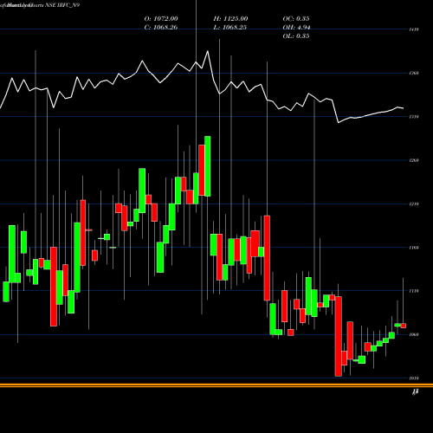
Task: Click the 1310 price axis label
Action: [x=414, y=117]
